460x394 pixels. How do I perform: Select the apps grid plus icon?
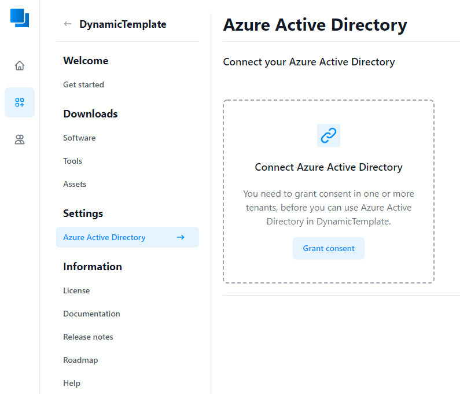click(20, 102)
